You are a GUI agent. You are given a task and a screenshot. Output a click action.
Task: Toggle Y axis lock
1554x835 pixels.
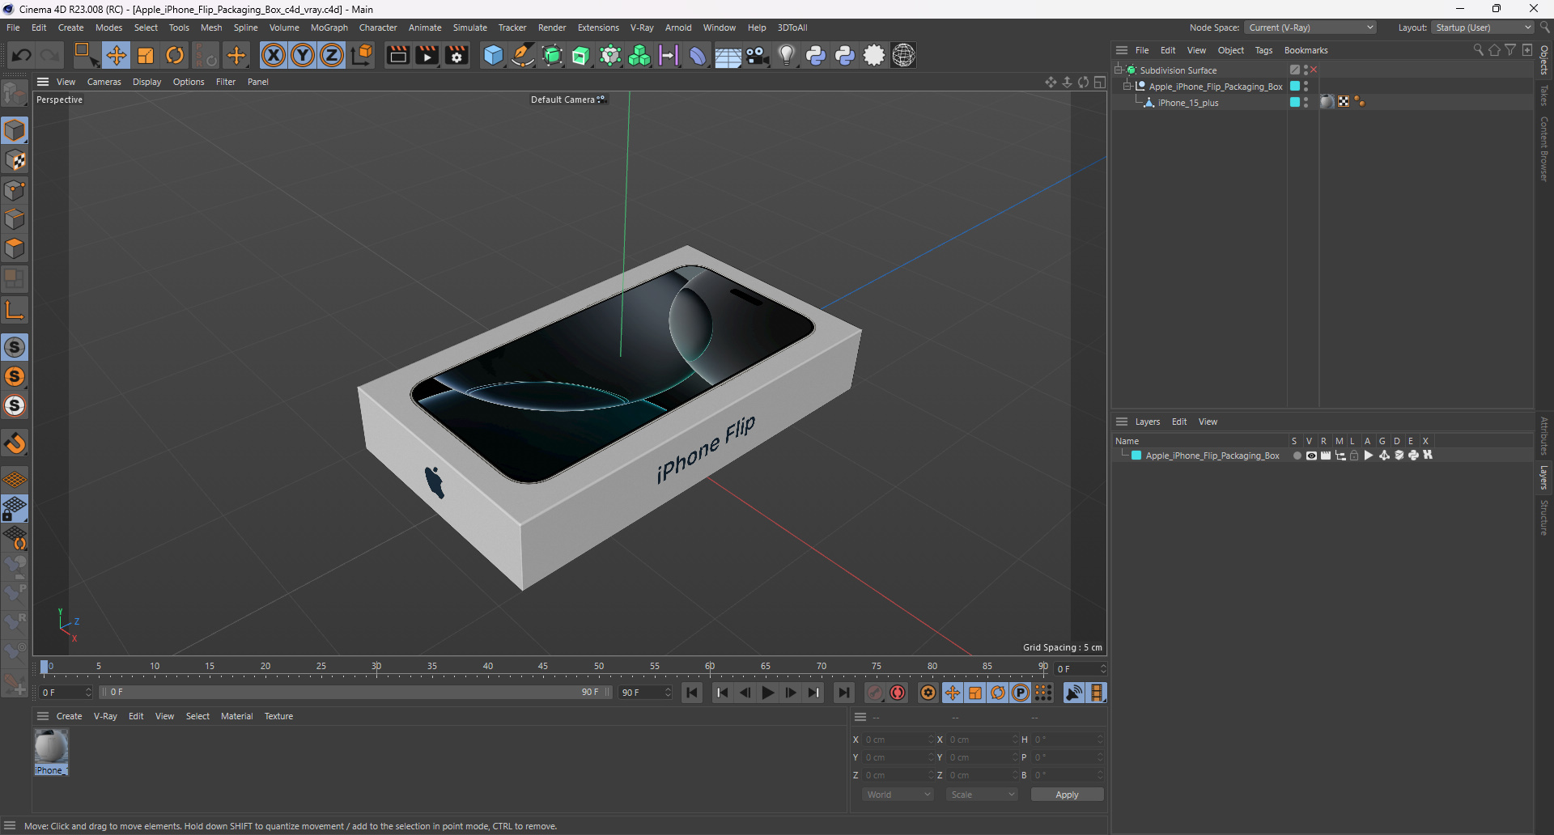[x=303, y=55]
